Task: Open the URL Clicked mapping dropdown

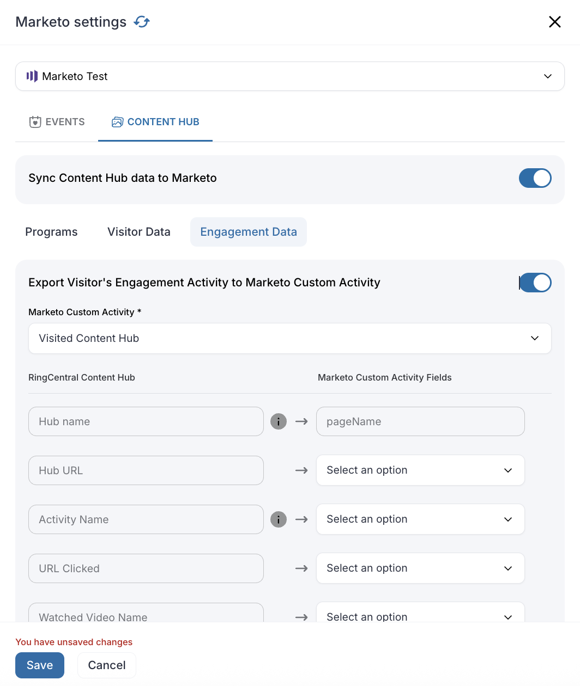Action: click(x=420, y=568)
